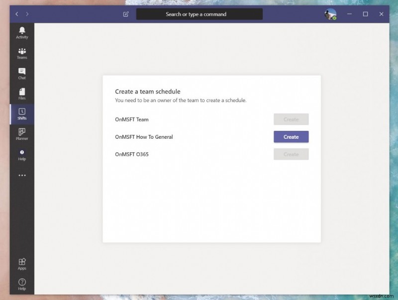The height and width of the screenshot is (300, 398).
Task: Expand more apps with the ellipsis
Action: click(22, 175)
